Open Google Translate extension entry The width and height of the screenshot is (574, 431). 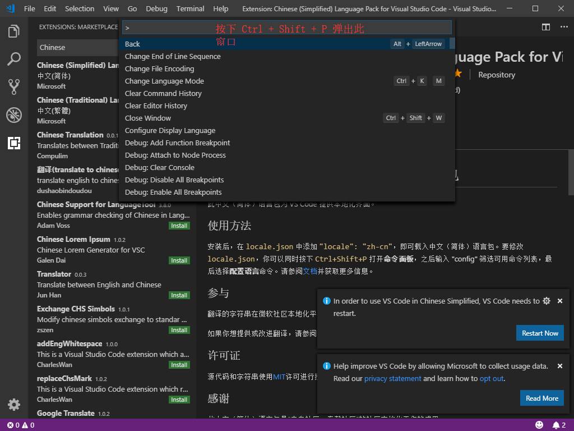pos(112,414)
